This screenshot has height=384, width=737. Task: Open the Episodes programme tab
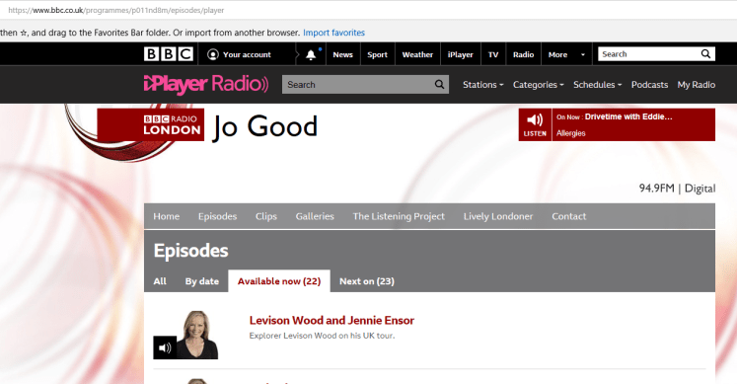(x=217, y=216)
